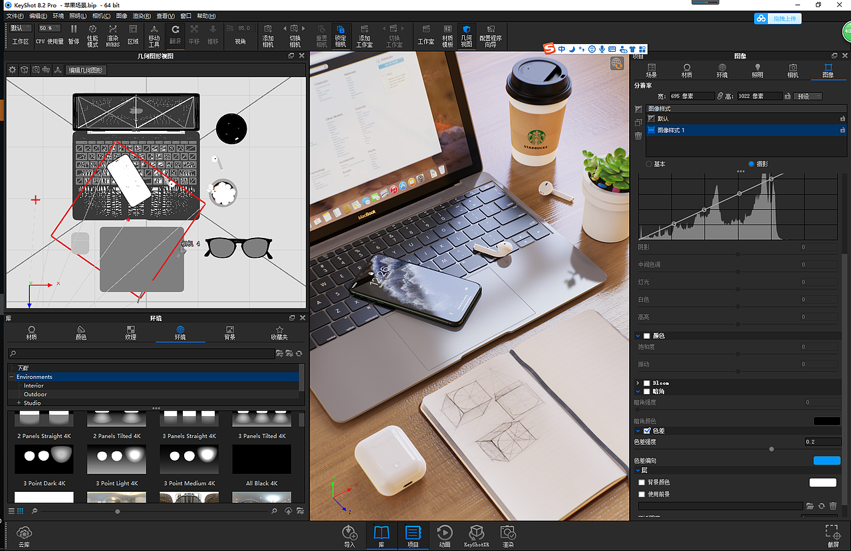The width and height of the screenshot is (851, 551).
Task: Toggle the 锁定相机 lock camera button
Action: coord(340,35)
